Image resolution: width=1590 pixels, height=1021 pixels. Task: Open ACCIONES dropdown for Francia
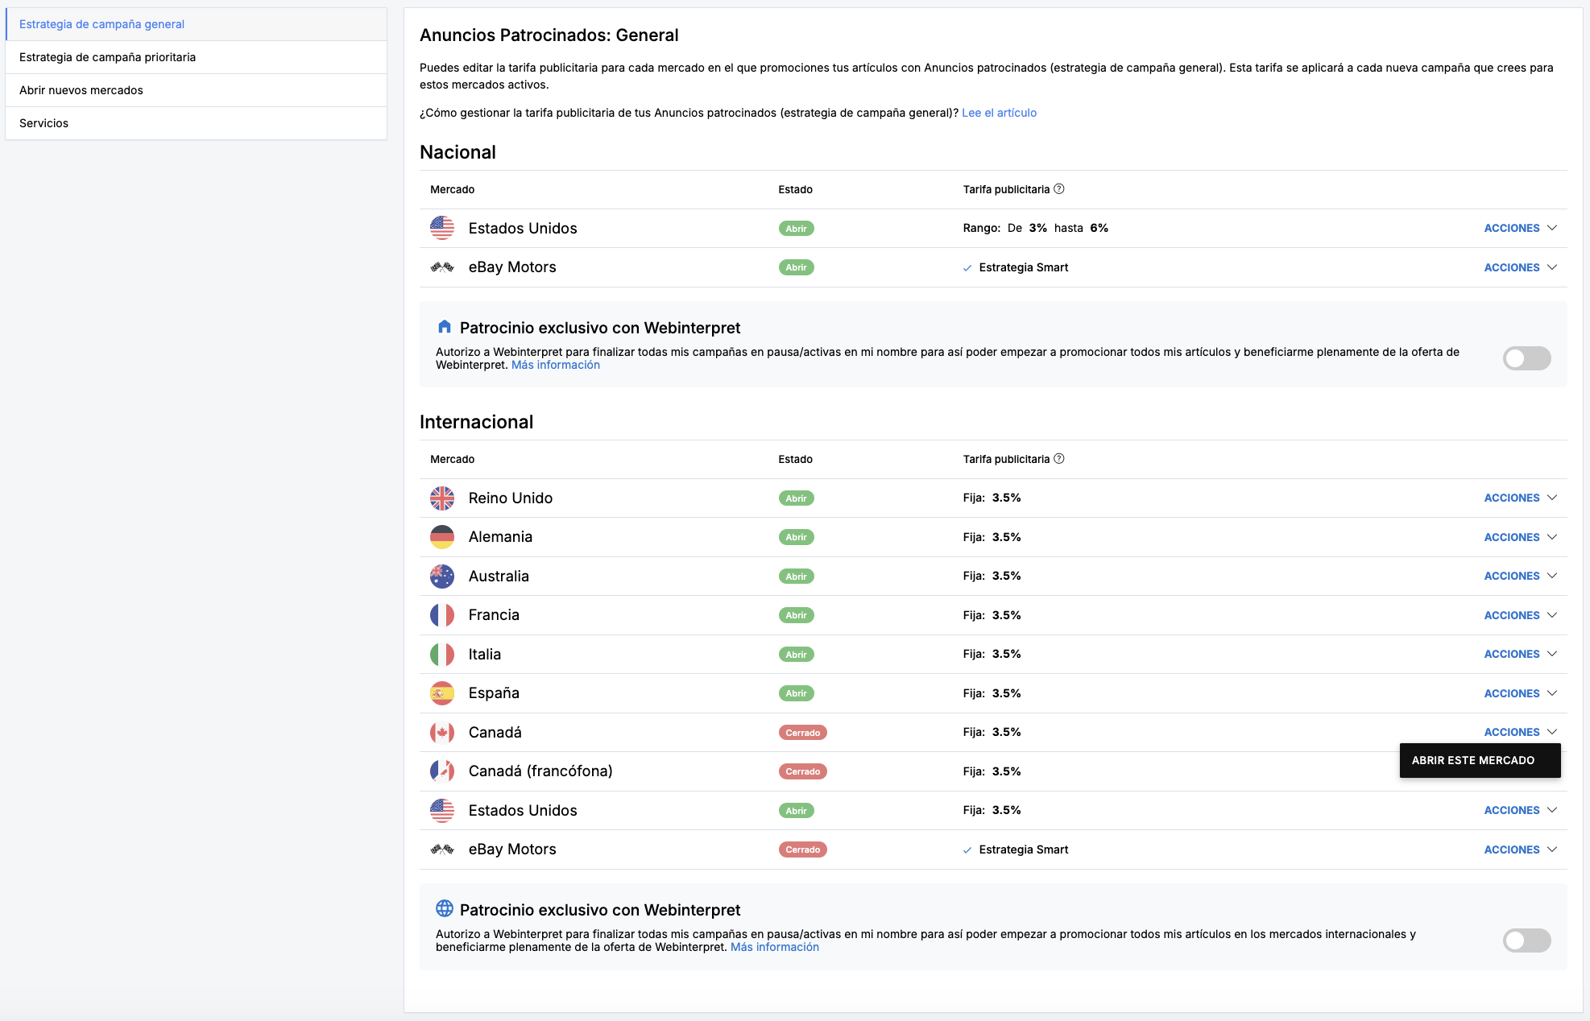1520,615
